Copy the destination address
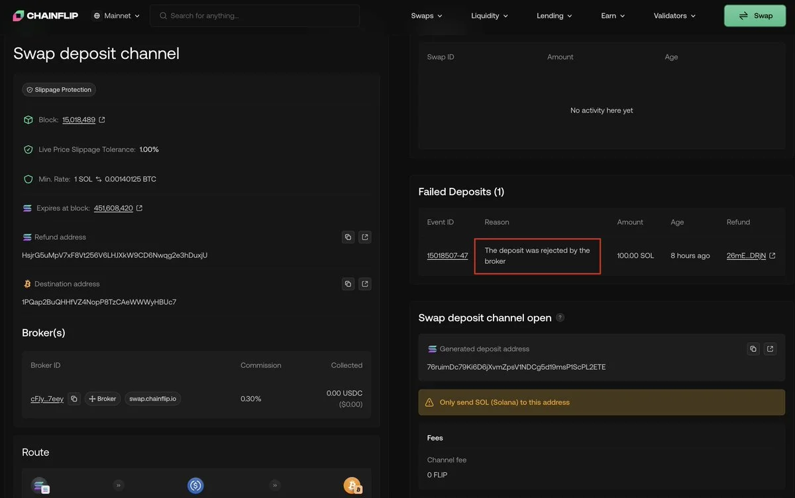795x498 pixels. click(348, 284)
